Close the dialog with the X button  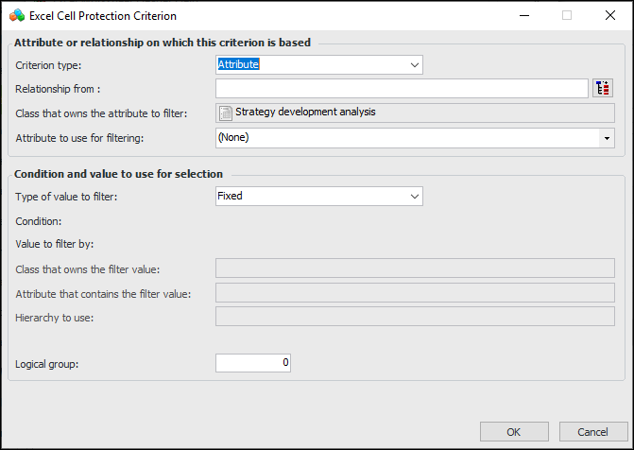tap(609, 15)
